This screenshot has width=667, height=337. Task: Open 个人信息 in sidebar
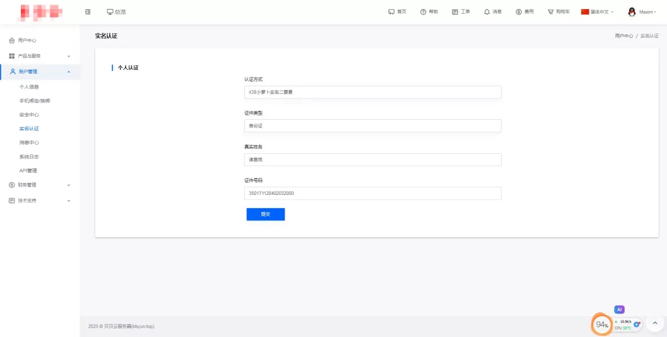[x=29, y=87]
